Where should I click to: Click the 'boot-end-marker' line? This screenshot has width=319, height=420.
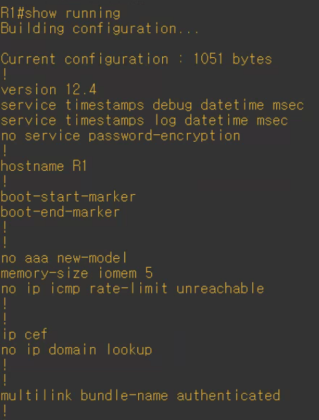tap(60, 212)
